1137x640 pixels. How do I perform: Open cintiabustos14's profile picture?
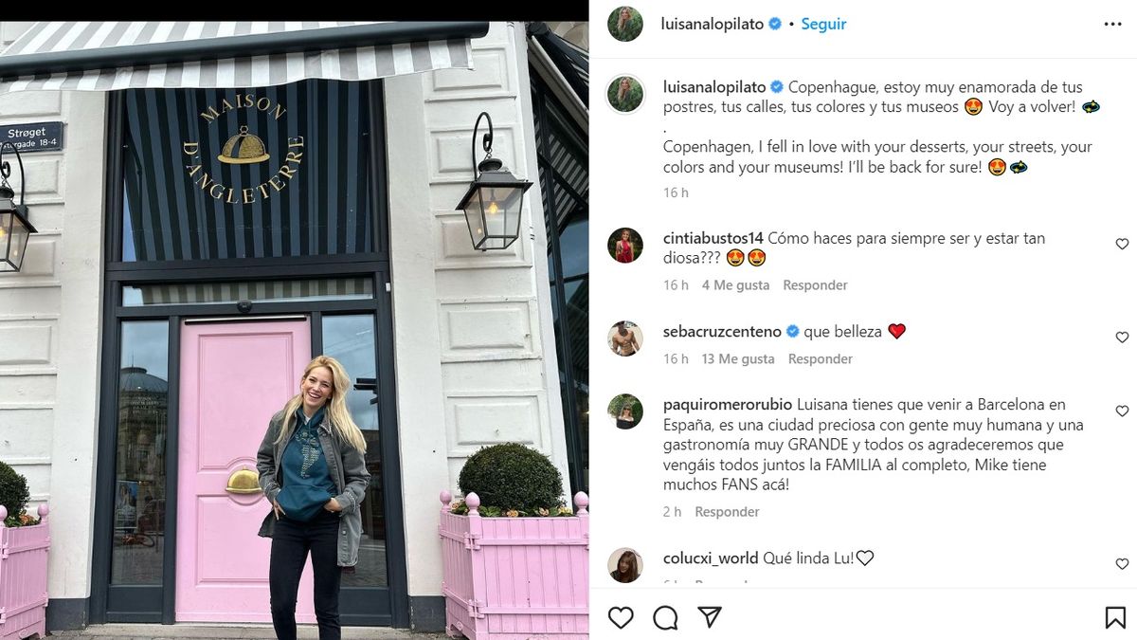click(x=625, y=246)
